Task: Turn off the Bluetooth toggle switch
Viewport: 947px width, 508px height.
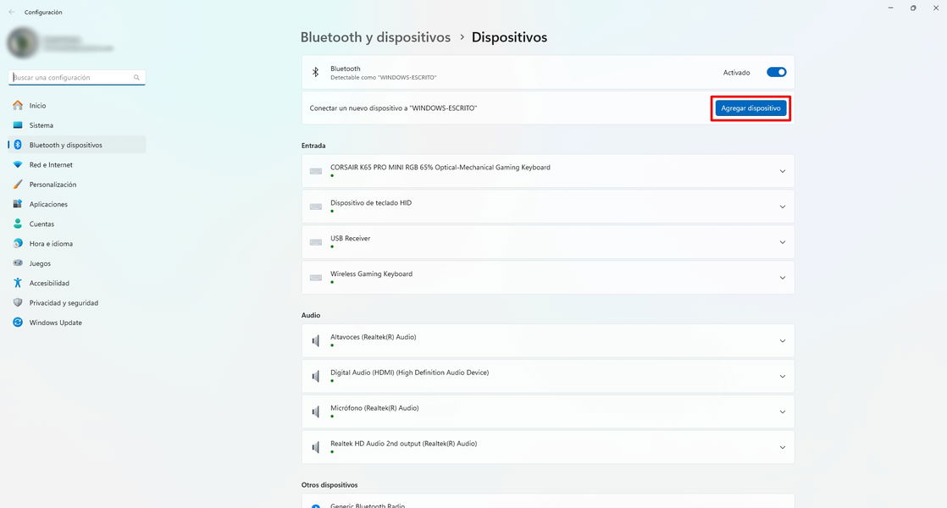Action: (x=776, y=73)
